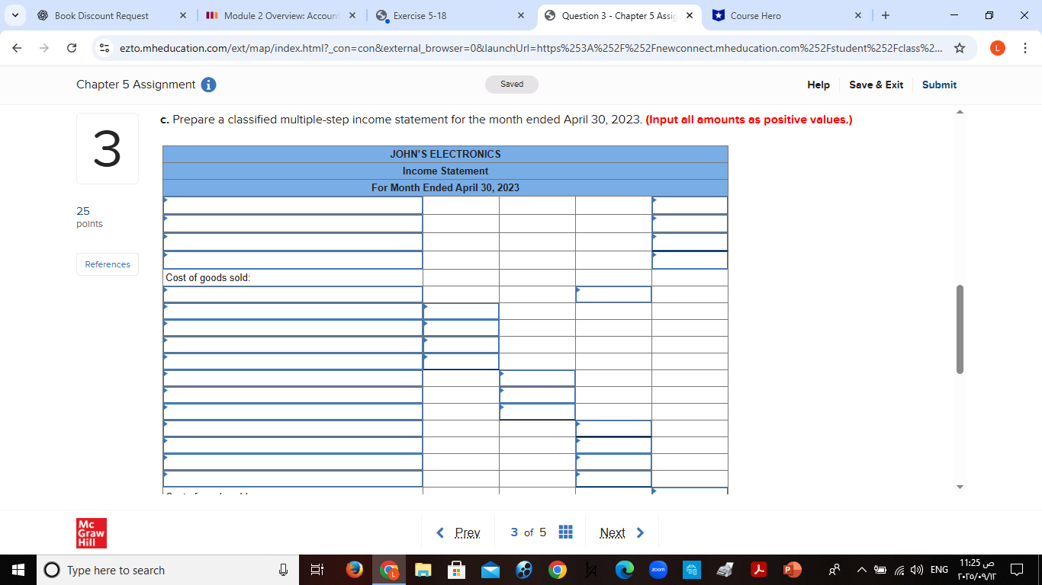Click the microphone icon in taskbar search
This screenshot has width=1042, height=585.
click(283, 570)
